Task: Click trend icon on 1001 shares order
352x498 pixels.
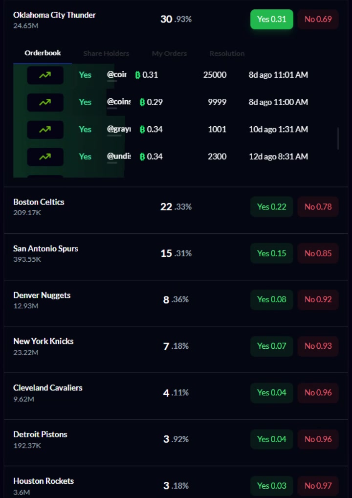Action: (x=45, y=130)
